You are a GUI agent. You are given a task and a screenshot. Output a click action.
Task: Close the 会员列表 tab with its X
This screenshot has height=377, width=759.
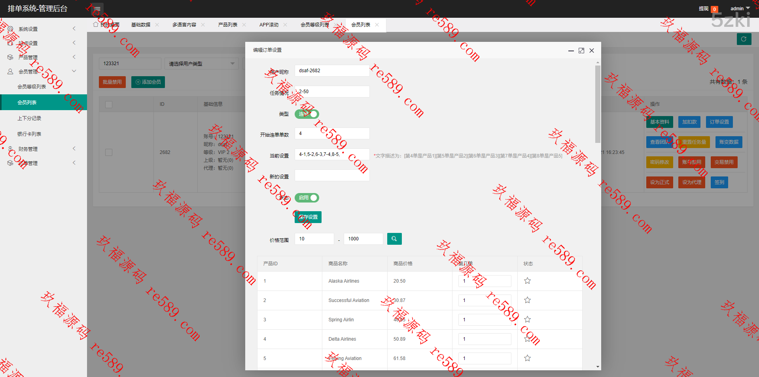[377, 25]
